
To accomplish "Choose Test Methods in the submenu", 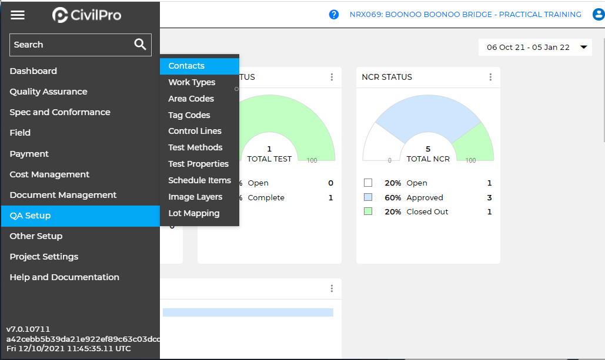I will click(x=195, y=147).
